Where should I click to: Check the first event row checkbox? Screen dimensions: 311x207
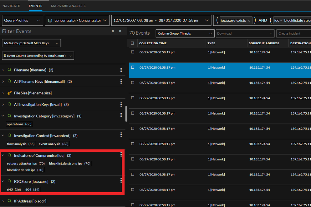(x=133, y=52)
